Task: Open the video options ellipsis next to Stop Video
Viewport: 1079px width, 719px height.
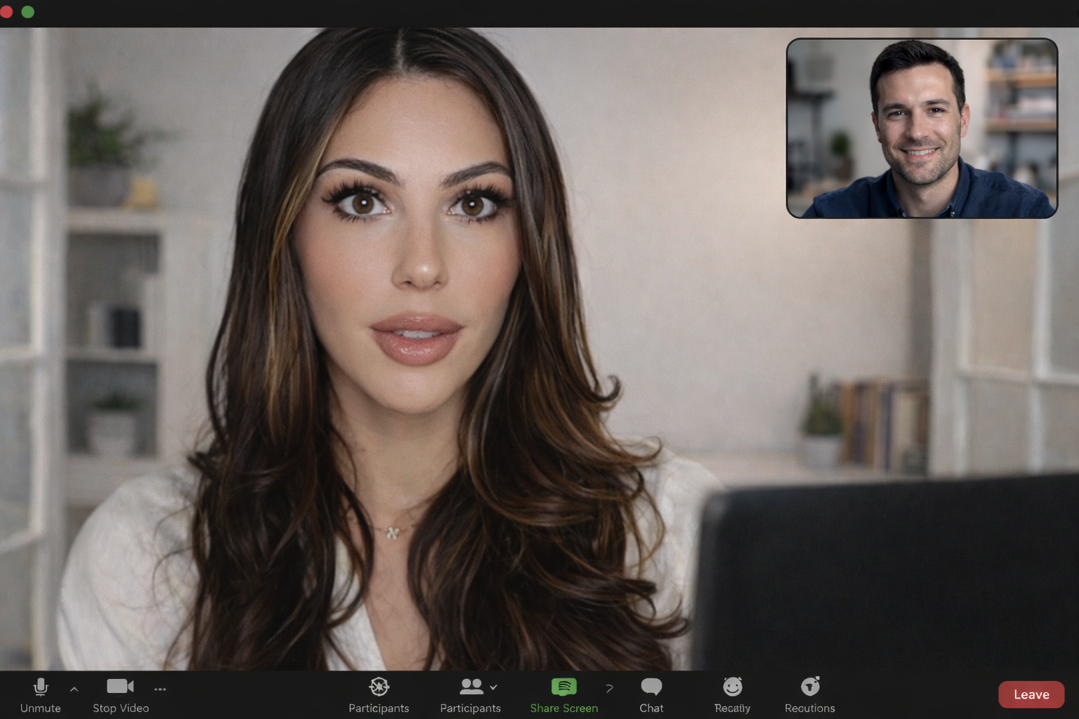Action: coord(160,690)
